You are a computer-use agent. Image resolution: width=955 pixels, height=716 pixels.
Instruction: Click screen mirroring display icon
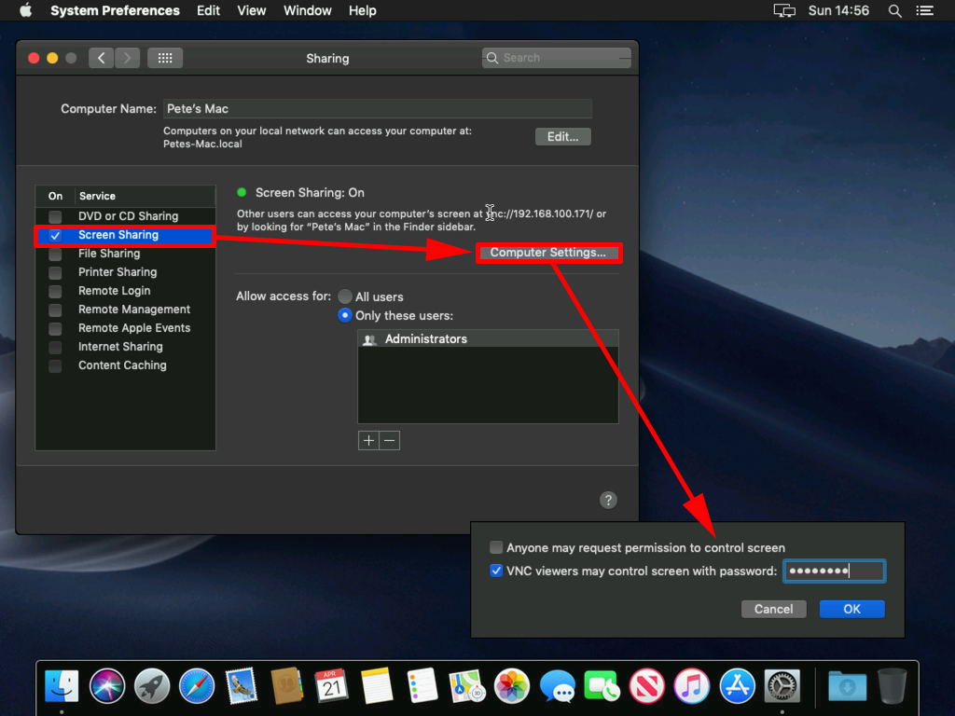(783, 10)
